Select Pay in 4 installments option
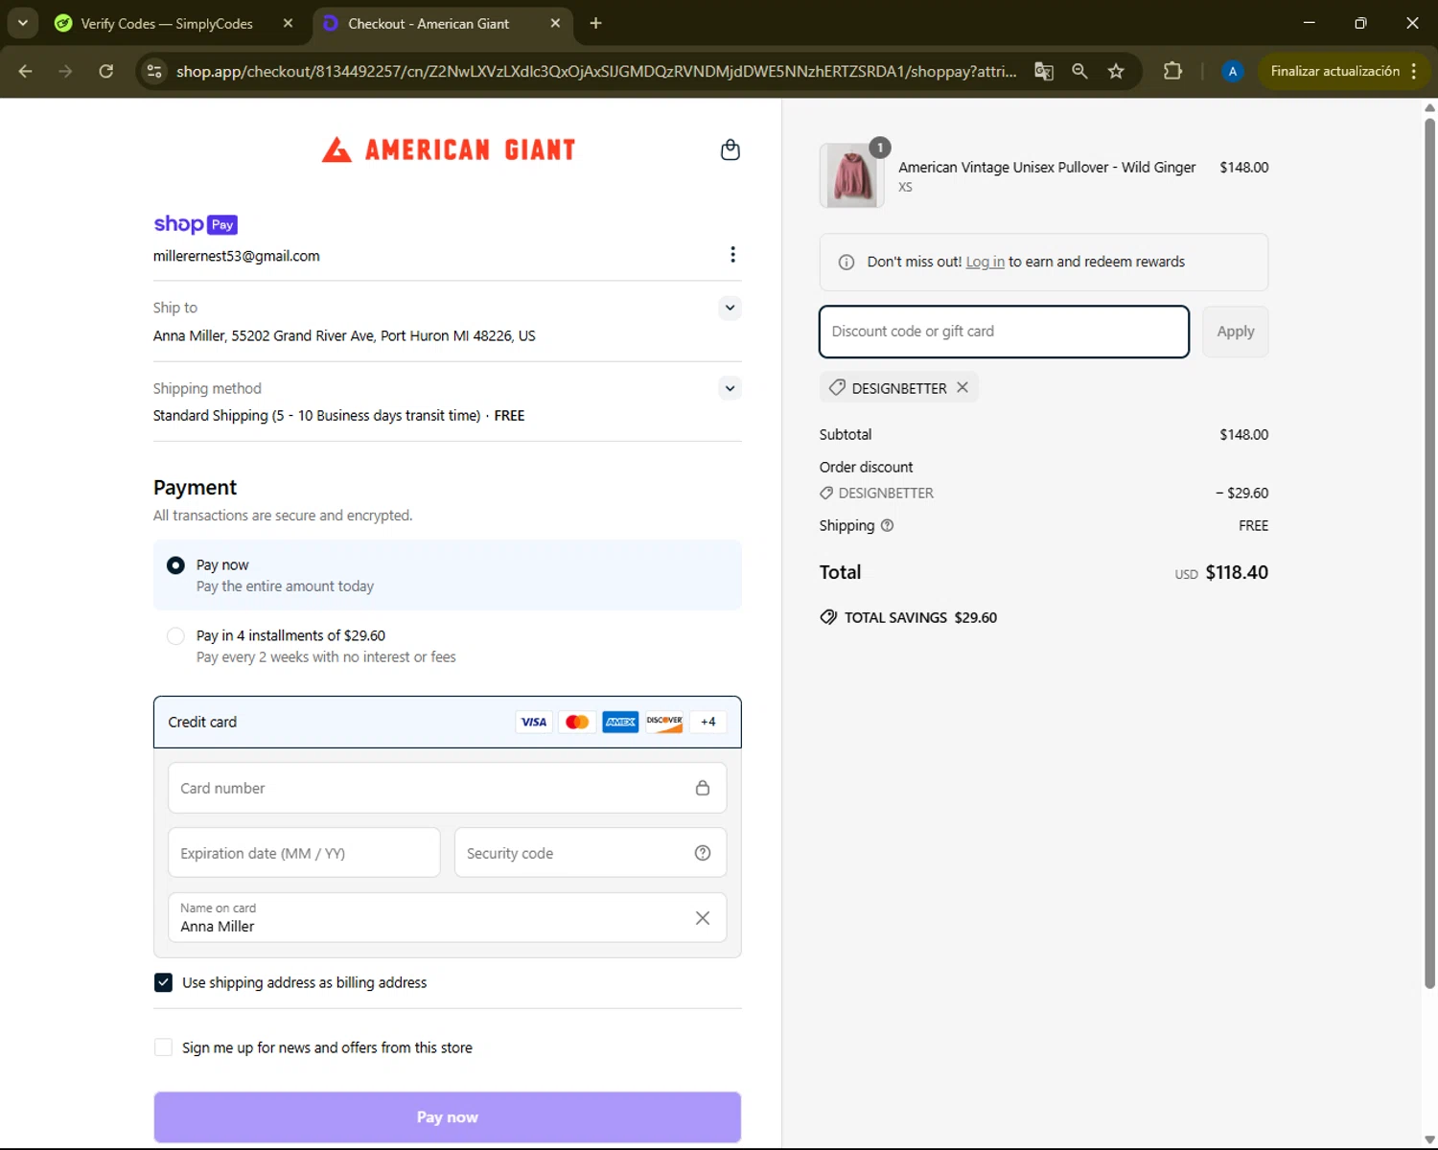1438x1150 pixels. [x=175, y=635]
